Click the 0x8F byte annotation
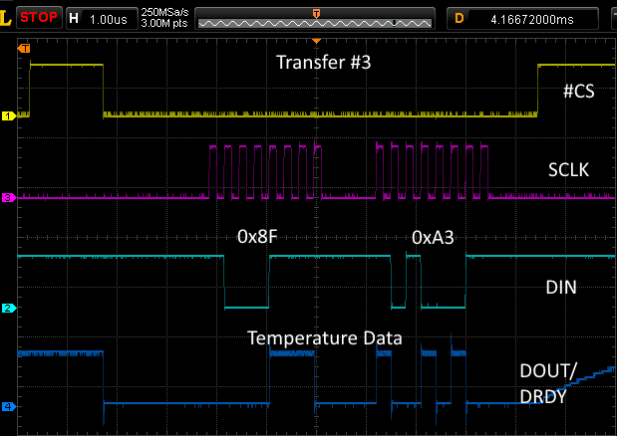The height and width of the screenshot is (436, 617). [x=257, y=237]
